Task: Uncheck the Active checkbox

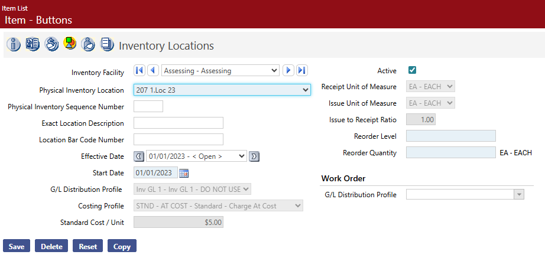Action: 412,70
